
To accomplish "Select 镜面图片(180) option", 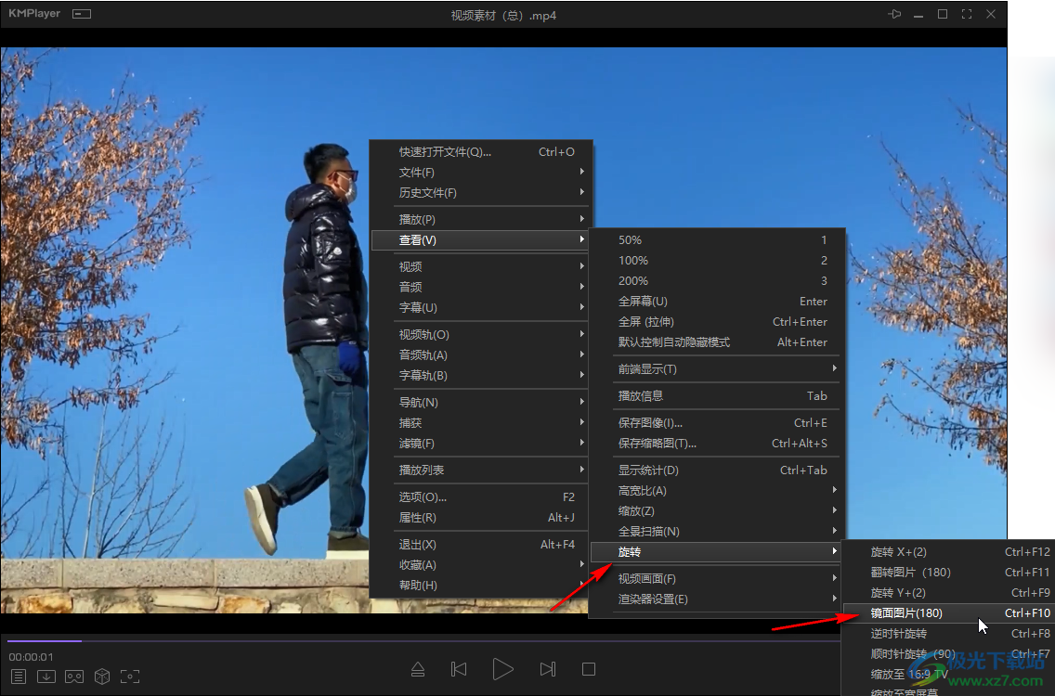I will coord(949,613).
